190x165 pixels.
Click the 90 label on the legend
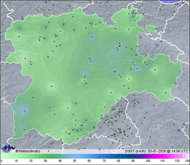[x=133, y=161]
